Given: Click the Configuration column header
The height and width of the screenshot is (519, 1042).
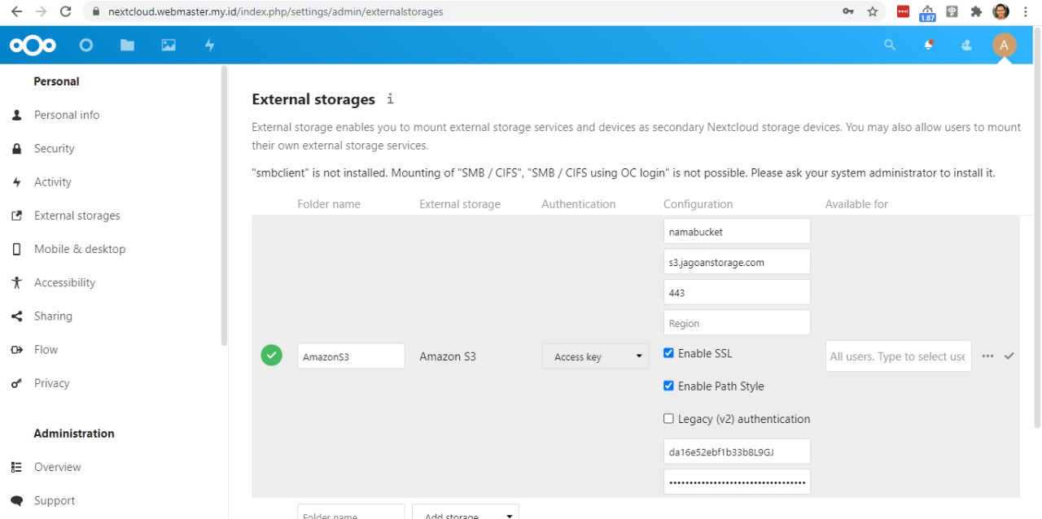Looking at the screenshot, I should 698,204.
